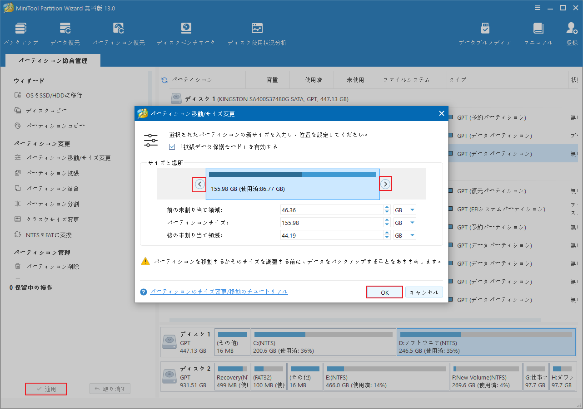Disable 拡張データ保護モード checkbox
This screenshot has height=409, width=583.
point(172,146)
